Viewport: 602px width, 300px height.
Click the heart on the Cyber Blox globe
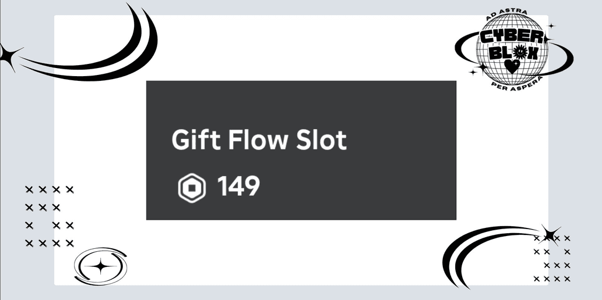click(512, 66)
